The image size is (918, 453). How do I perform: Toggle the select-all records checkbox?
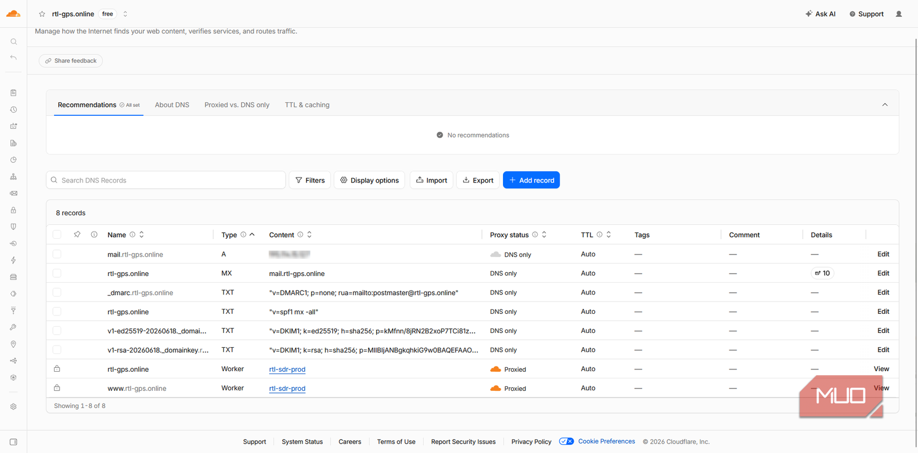click(x=57, y=235)
